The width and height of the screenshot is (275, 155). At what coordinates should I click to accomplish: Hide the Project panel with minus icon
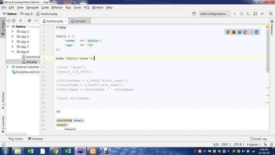[36, 21]
